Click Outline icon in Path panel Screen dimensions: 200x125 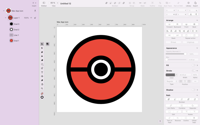pyautogui.click(x=186, y=118)
